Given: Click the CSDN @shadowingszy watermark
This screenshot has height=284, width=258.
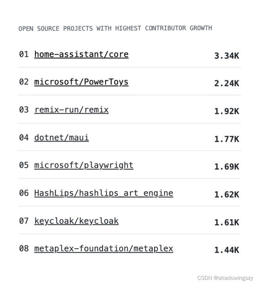Looking at the screenshot, I should pyautogui.click(x=225, y=278).
